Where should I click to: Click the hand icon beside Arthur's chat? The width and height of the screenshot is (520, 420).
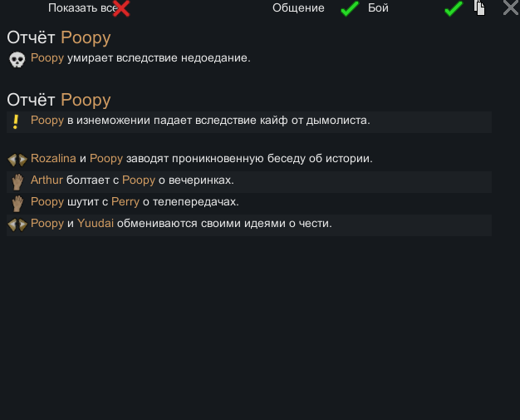[17, 182]
